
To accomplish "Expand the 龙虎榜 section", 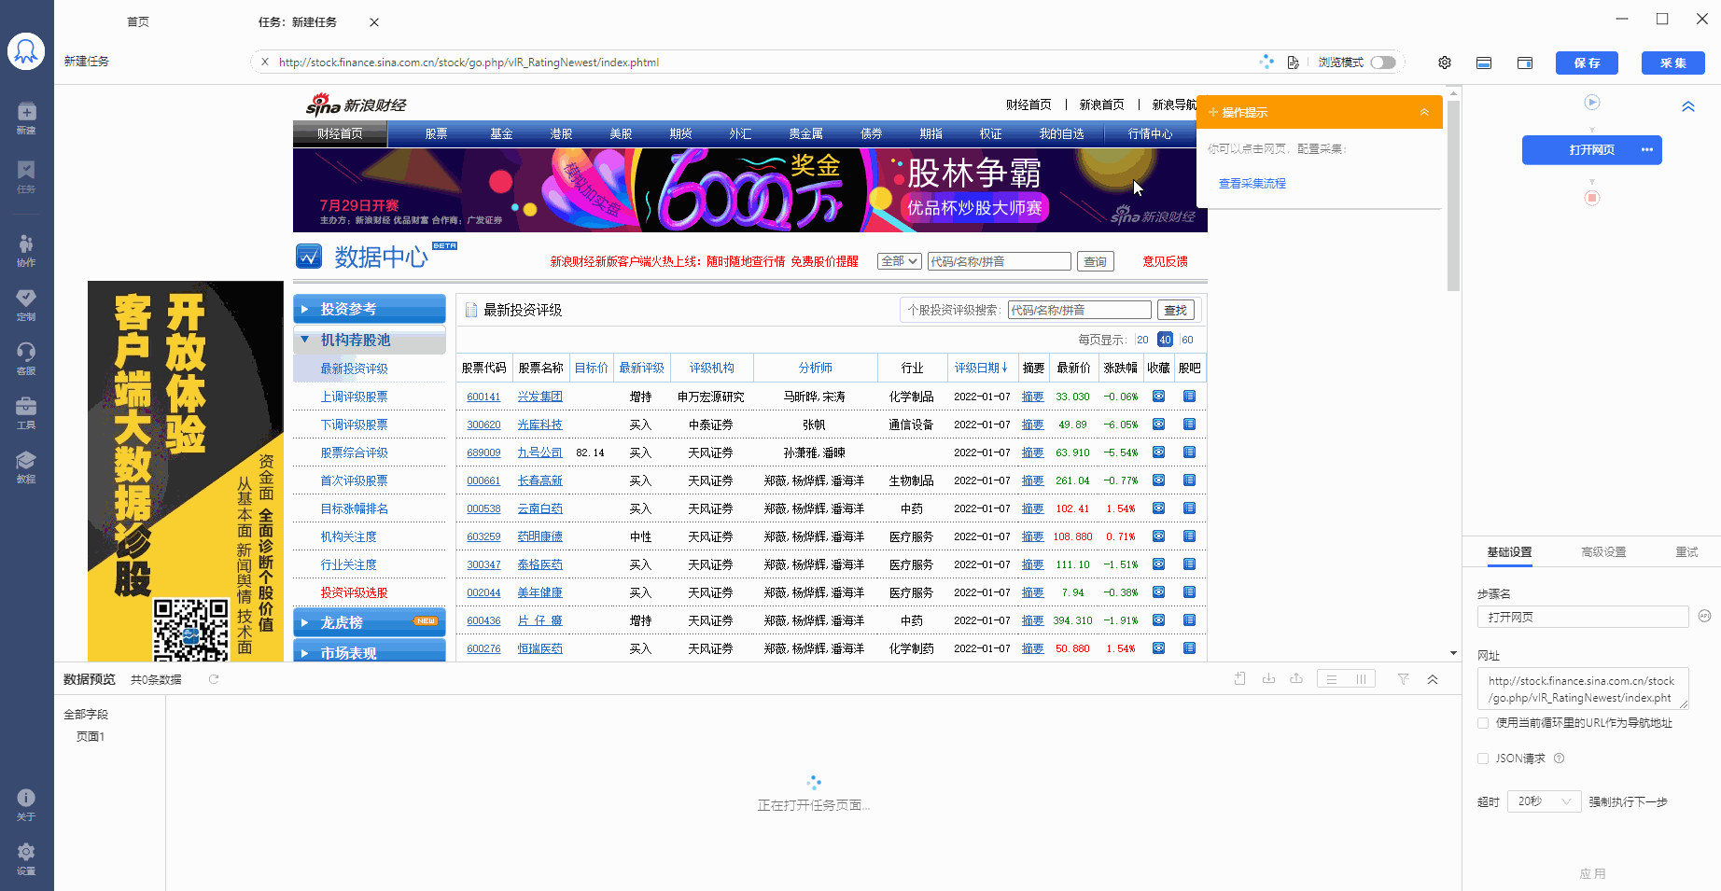I will tap(370, 622).
